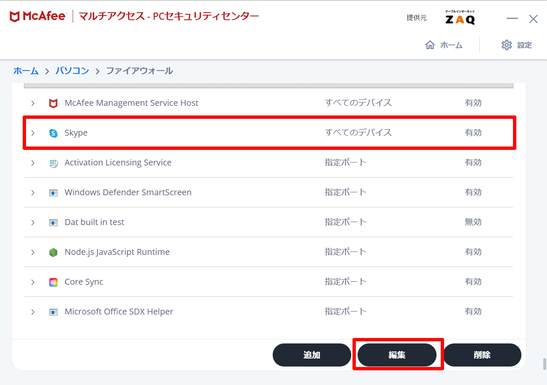The height and width of the screenshot is (385, 547).
Task: Expand the Node.js JavaScript Runtime row
Action: [x=33, y=252]
